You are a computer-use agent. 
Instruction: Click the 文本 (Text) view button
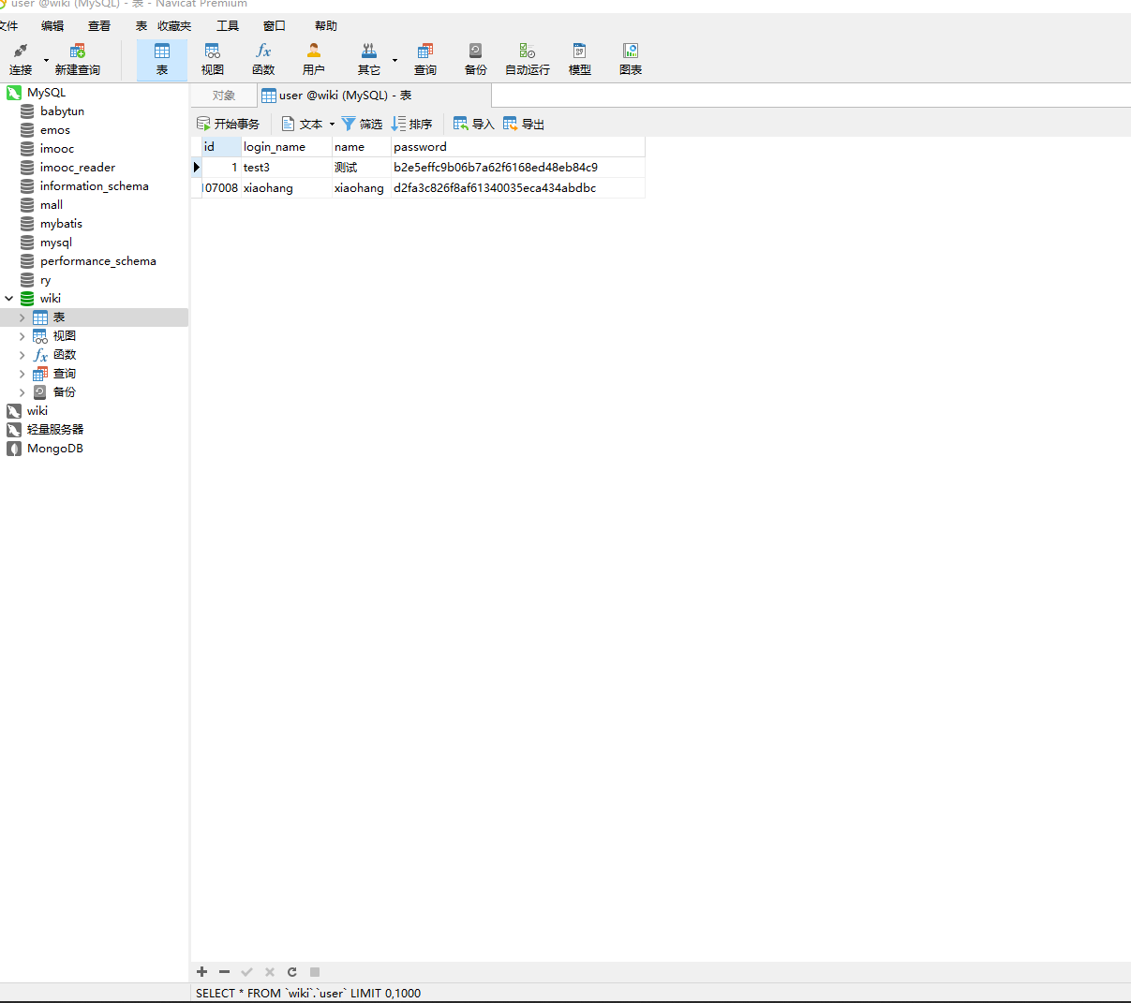pyautogui.click(x=303, y=124)
